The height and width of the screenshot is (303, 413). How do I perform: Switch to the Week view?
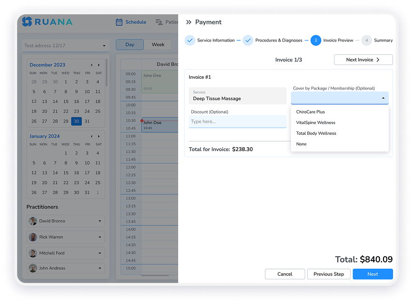point(158,44)
